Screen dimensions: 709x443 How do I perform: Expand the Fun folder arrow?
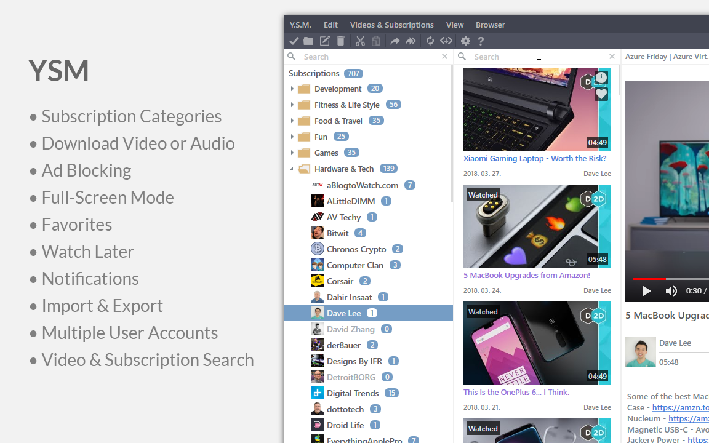click(x=292, y=137)
